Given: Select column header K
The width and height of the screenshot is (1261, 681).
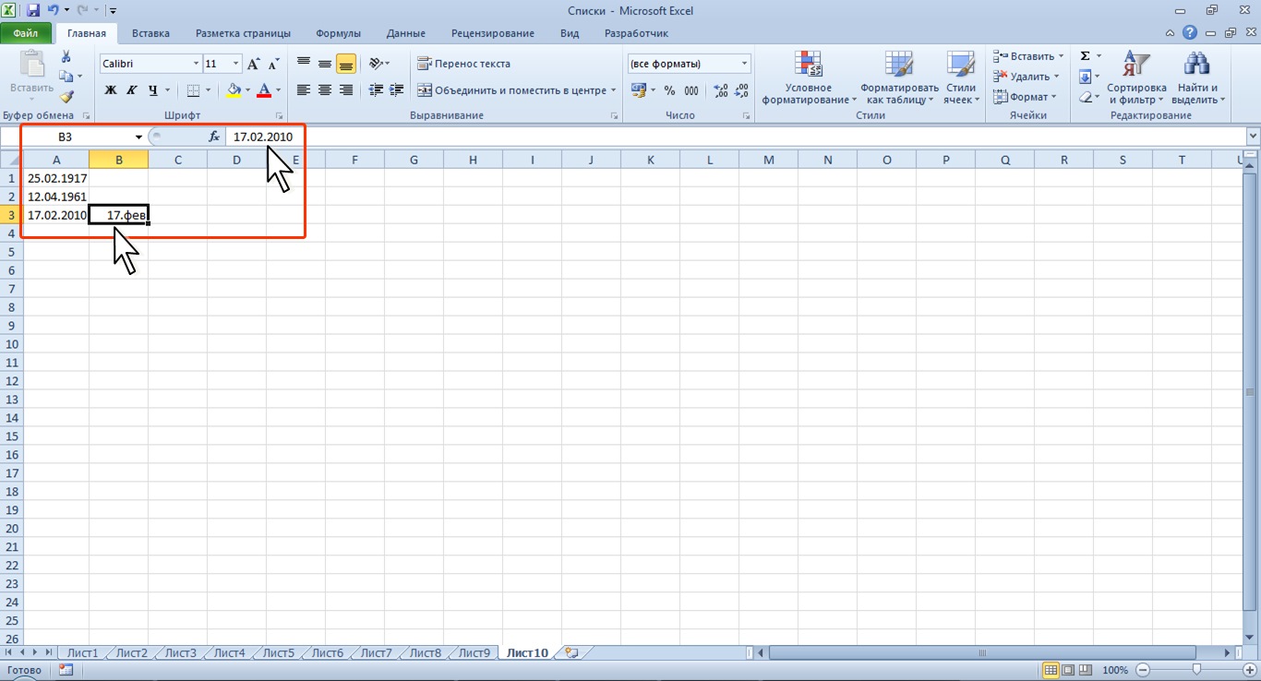Looking at the screenshot, I should [x=650, y=160].
